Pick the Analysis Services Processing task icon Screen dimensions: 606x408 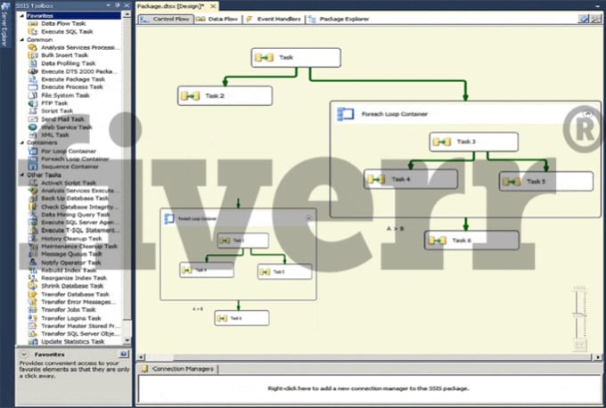[33, 47]
